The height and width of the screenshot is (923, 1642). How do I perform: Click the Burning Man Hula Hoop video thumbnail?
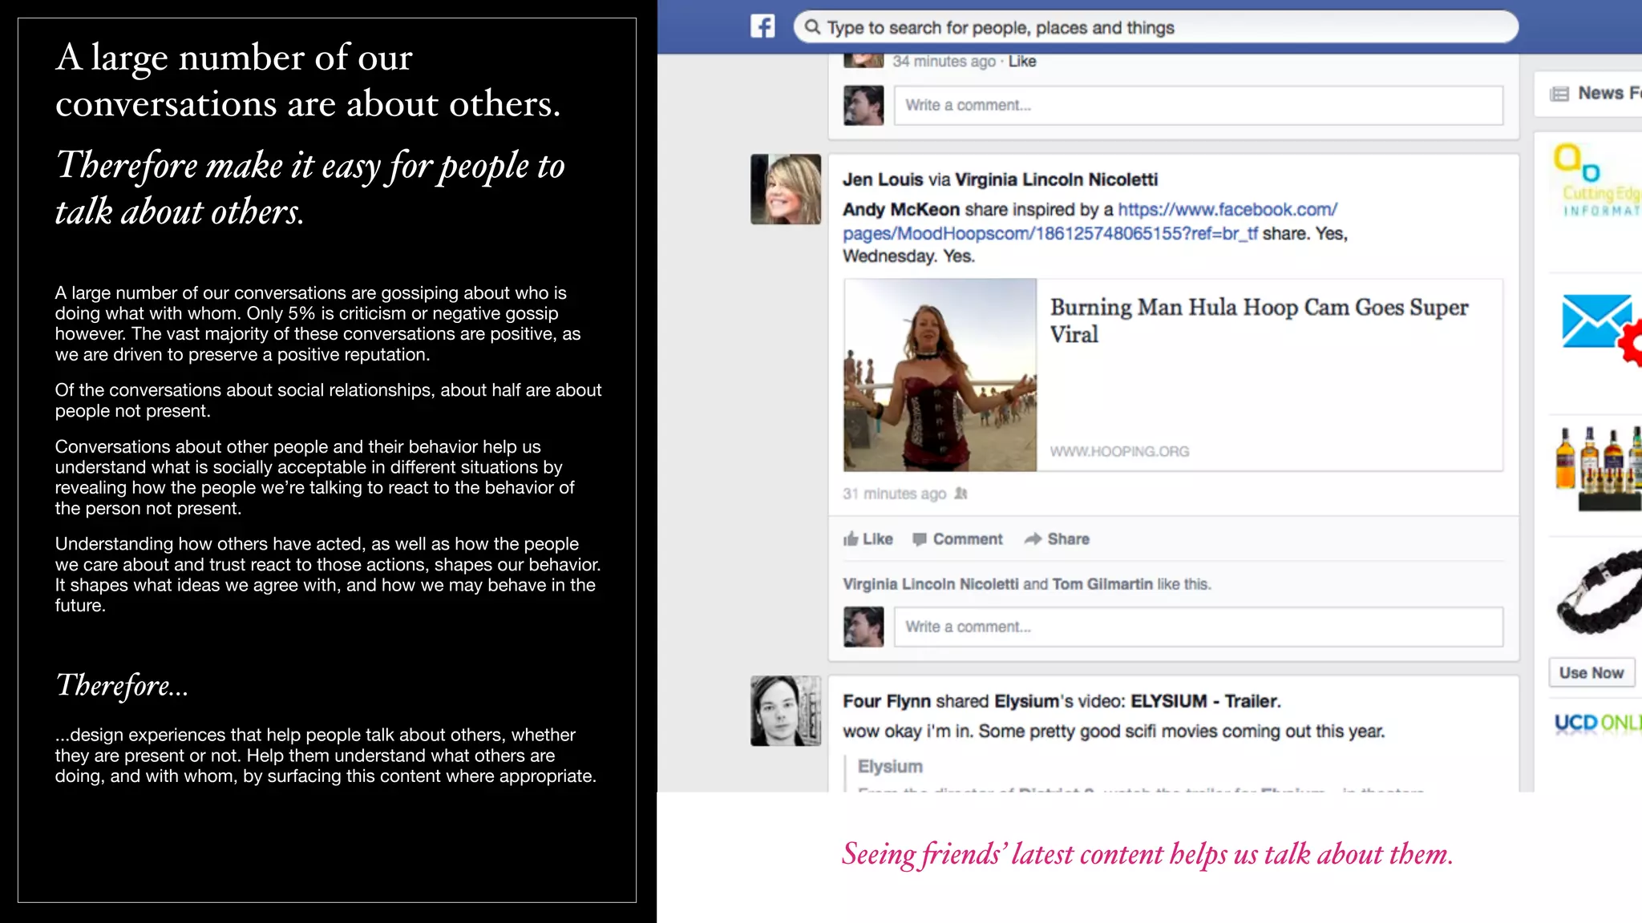pos(940,375)
